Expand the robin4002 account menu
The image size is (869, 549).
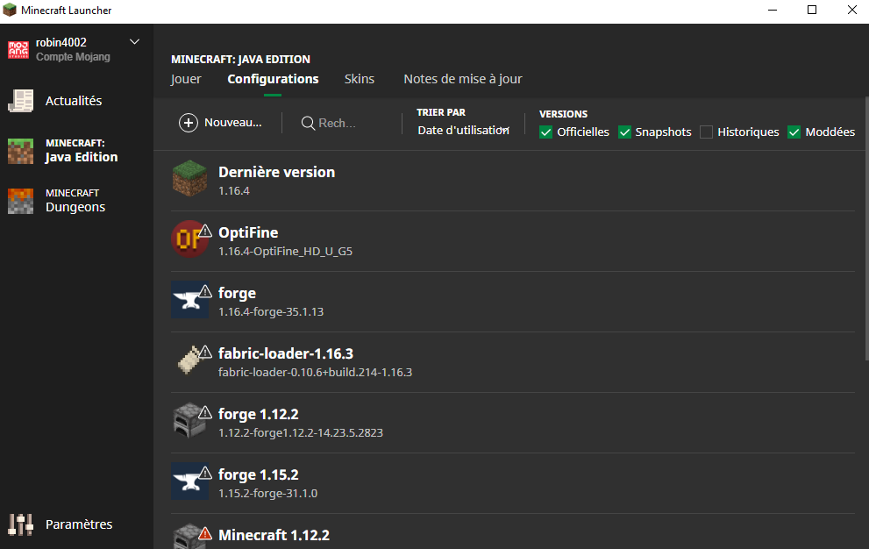coord(134,42)
